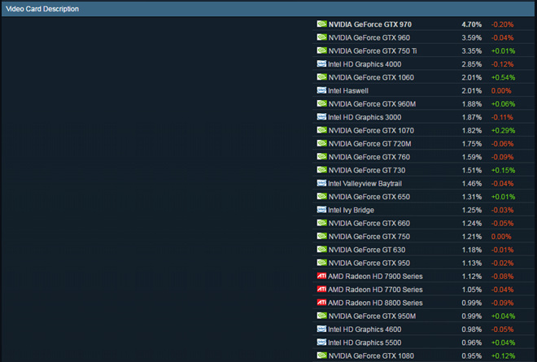The image size is (537, 362).
Task: Click the +0.12% change for GTX 1080
Action: (503, 355)
